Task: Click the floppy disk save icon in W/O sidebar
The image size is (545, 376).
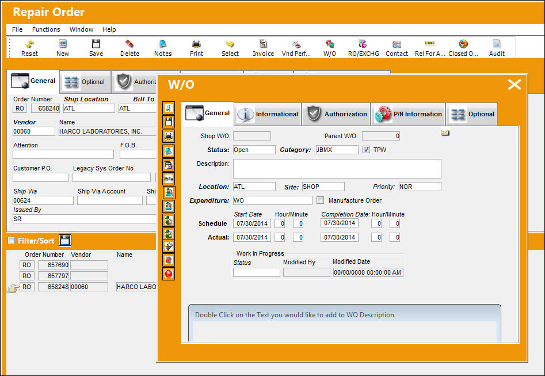Action: 169,121
